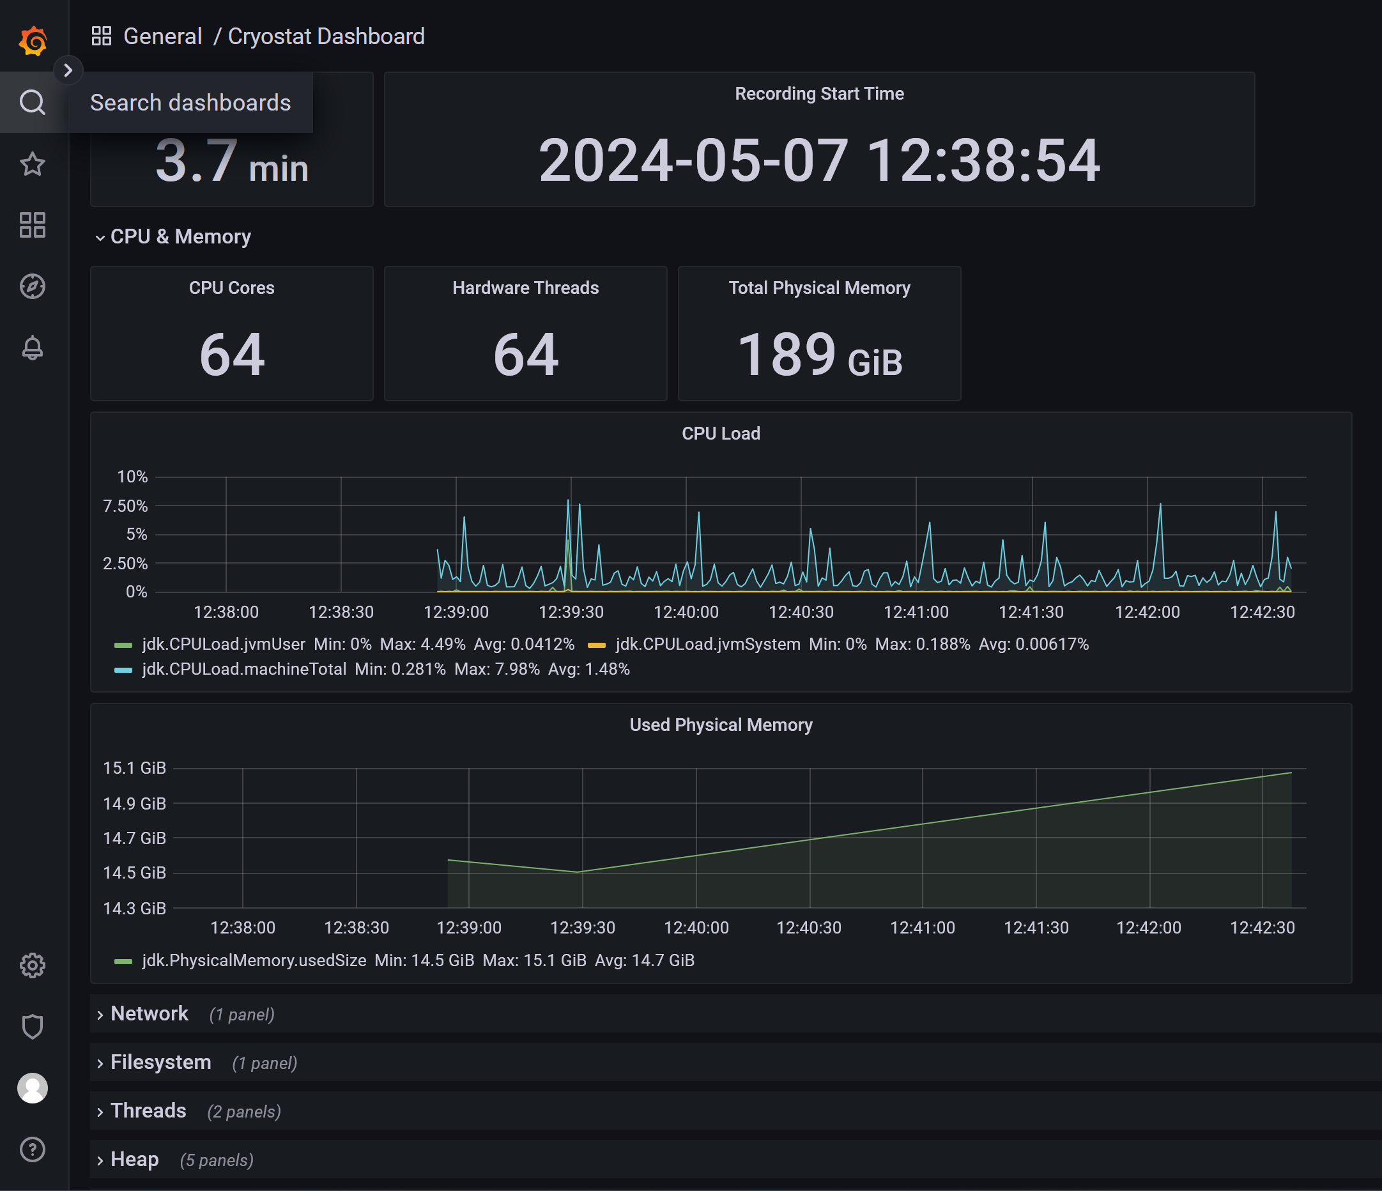The image size is (1382, 1191).
Task: Expand the Filesystem row
Action: click(160, 1063)
